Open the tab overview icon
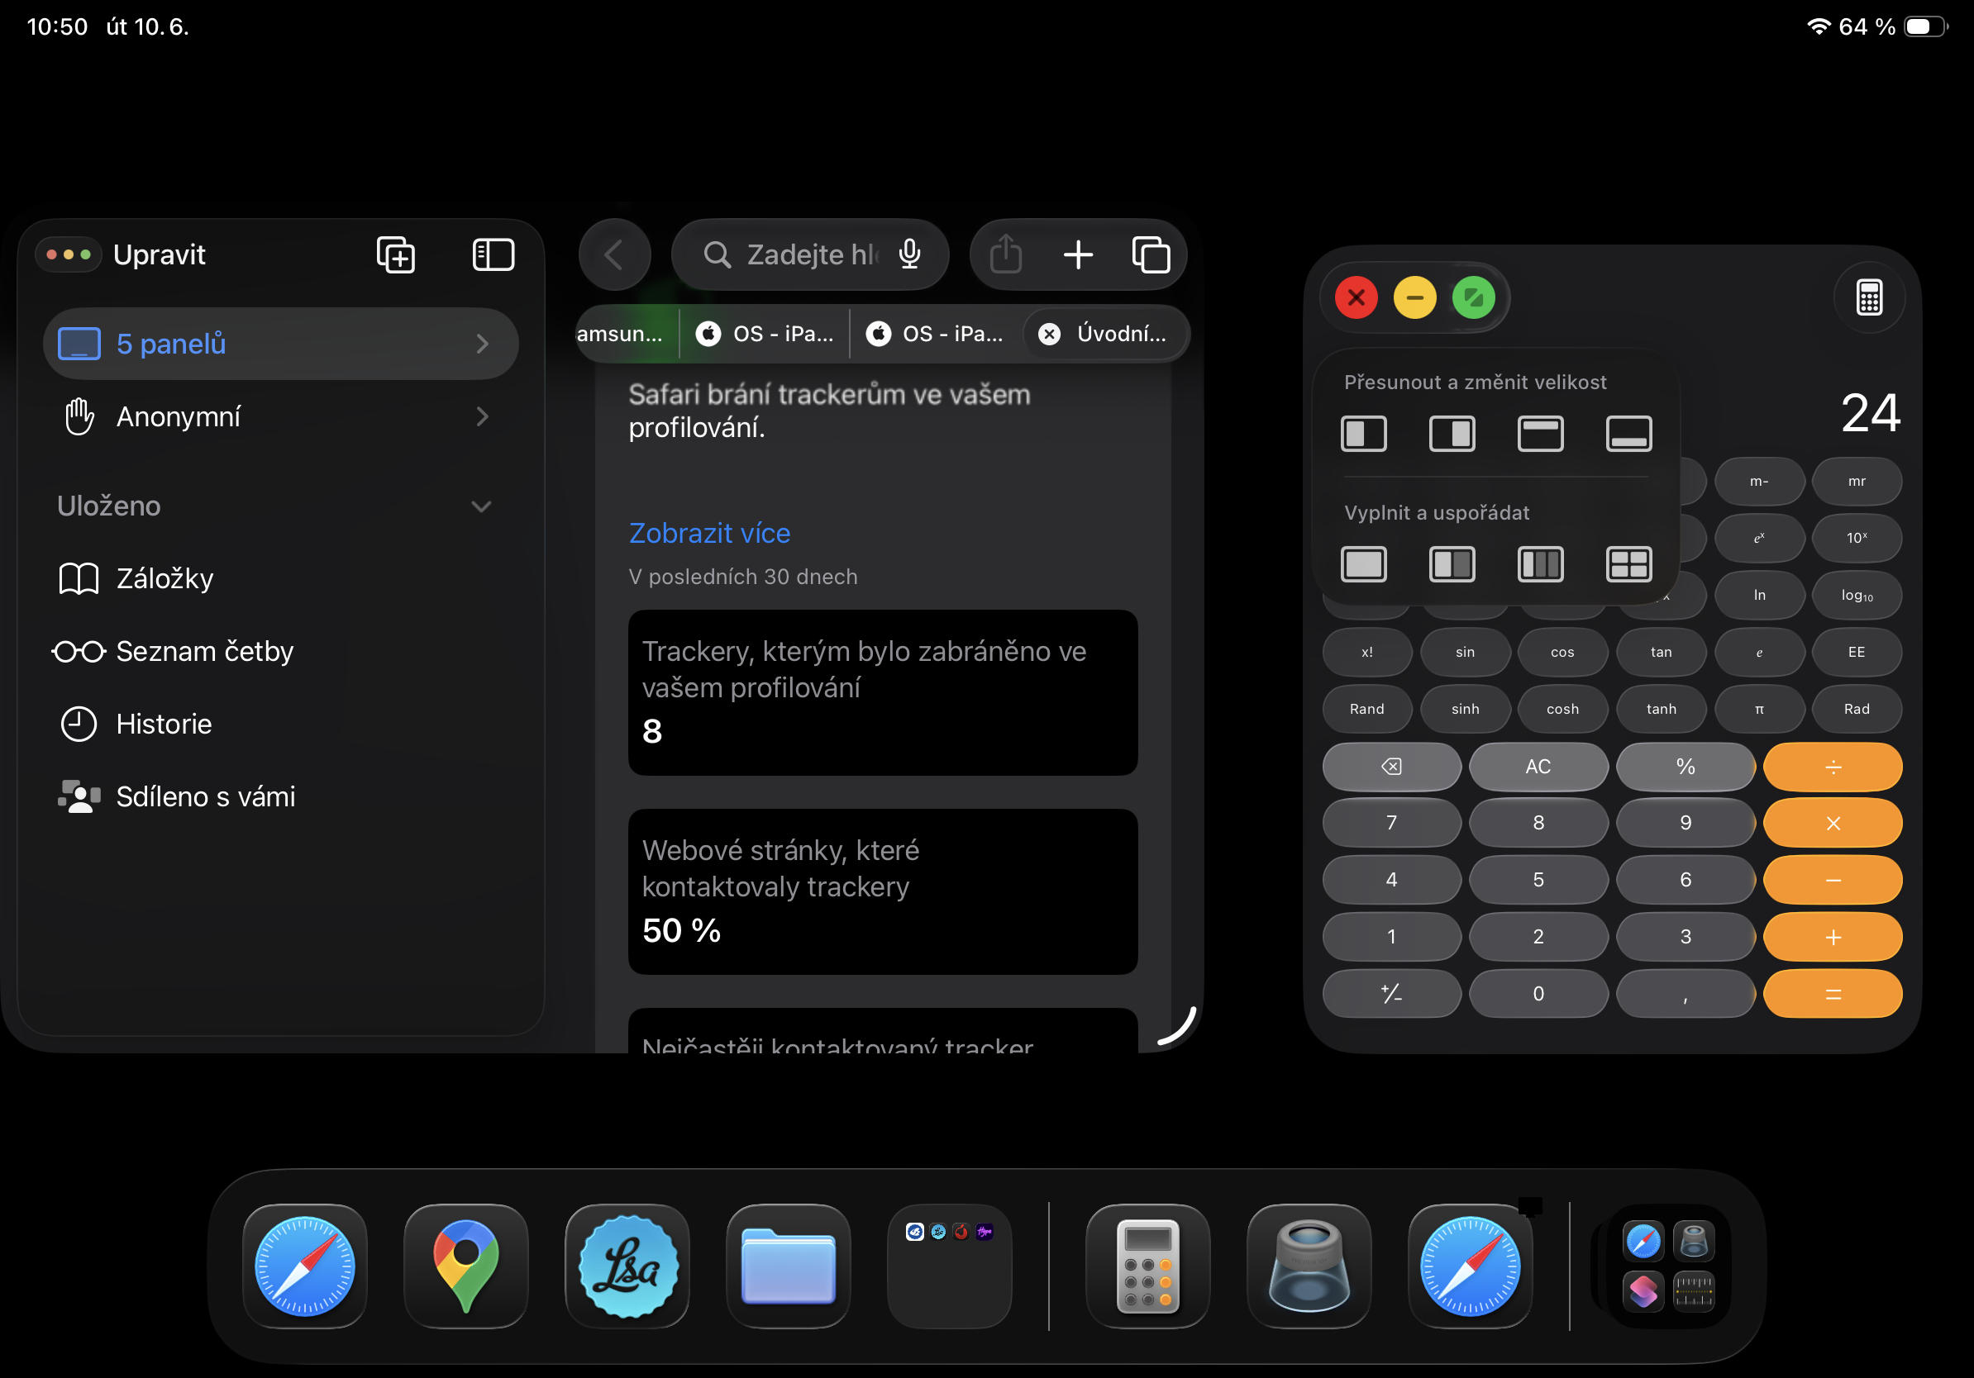The image size is (1974, 1378). (1151, 255)
